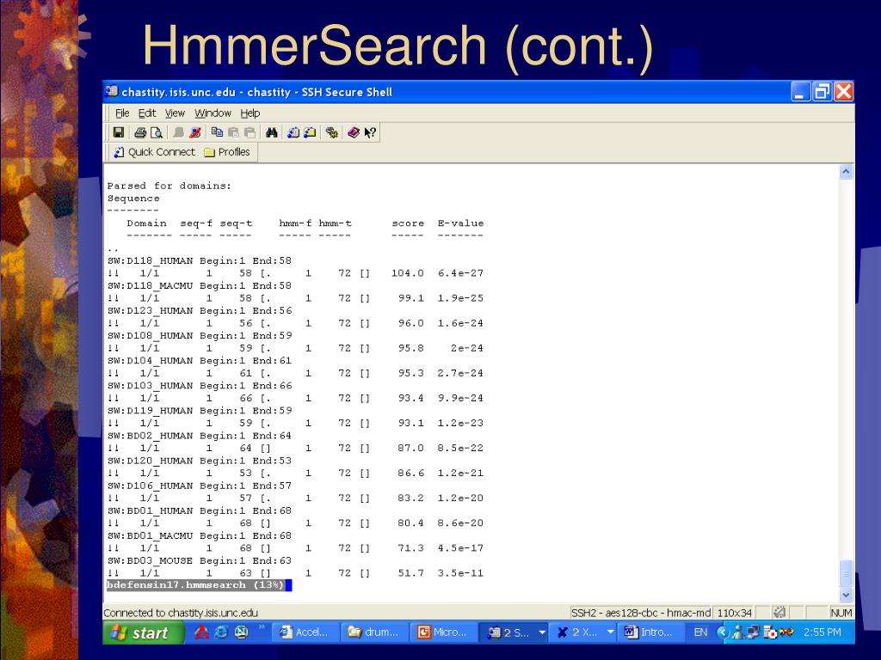Click the Print icon in toolbar
881x660 pixels.
140,132
